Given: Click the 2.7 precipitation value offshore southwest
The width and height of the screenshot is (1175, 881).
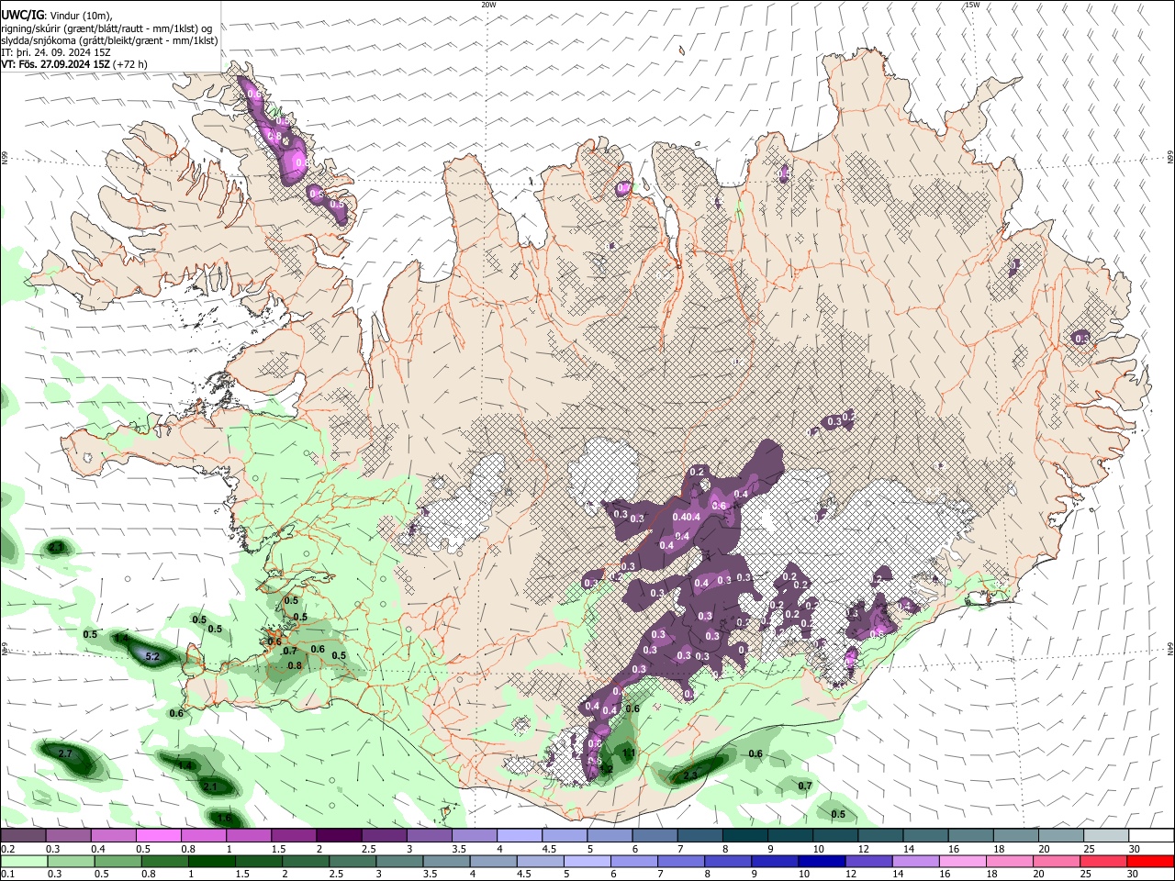Looking at the screenshot, I should pos(65,753).
